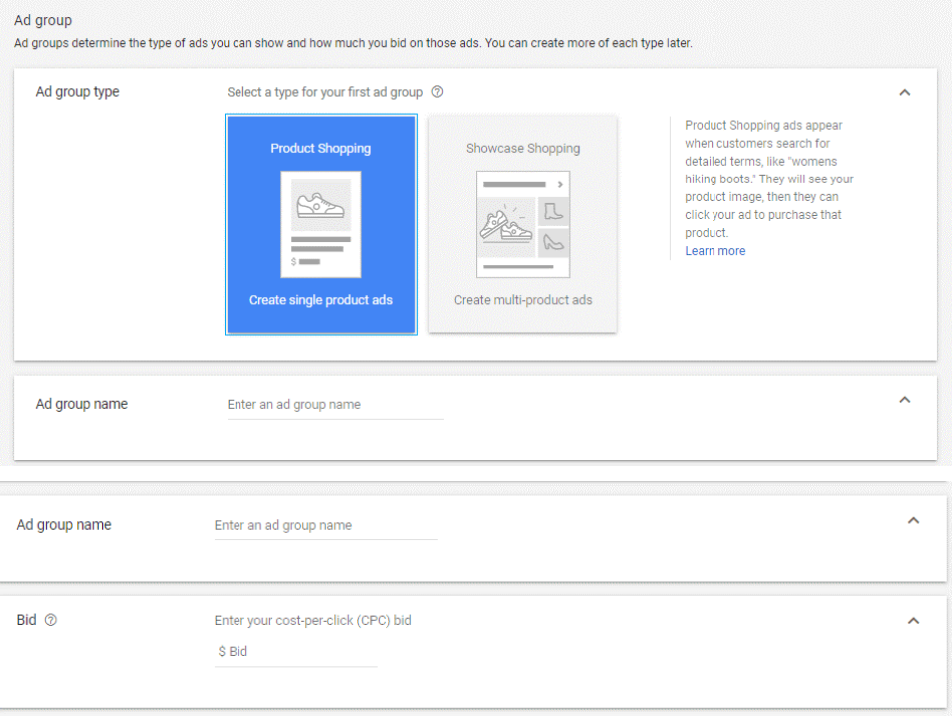This screenshot has width=952, height=716.
Task: Click the 'Ad group' page heading
Action: click(43, 20)
